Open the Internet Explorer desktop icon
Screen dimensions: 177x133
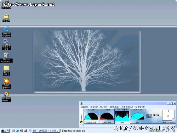click(6, 32)
